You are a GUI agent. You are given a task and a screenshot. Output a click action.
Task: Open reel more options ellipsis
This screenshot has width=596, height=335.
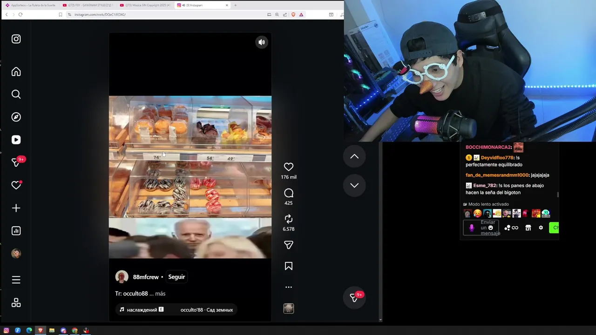tap(289, 287)
